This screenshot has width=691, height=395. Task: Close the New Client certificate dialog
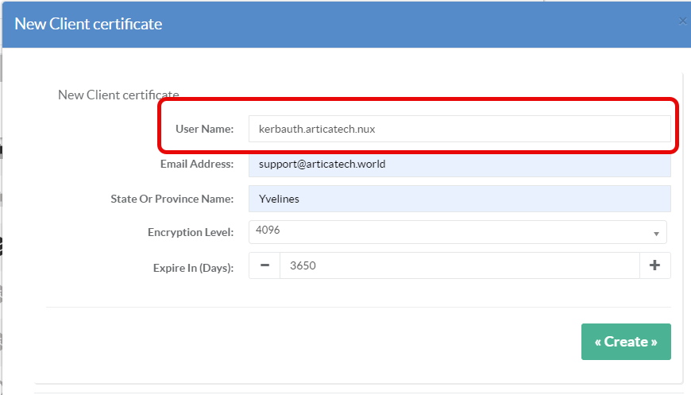[682, 21]
